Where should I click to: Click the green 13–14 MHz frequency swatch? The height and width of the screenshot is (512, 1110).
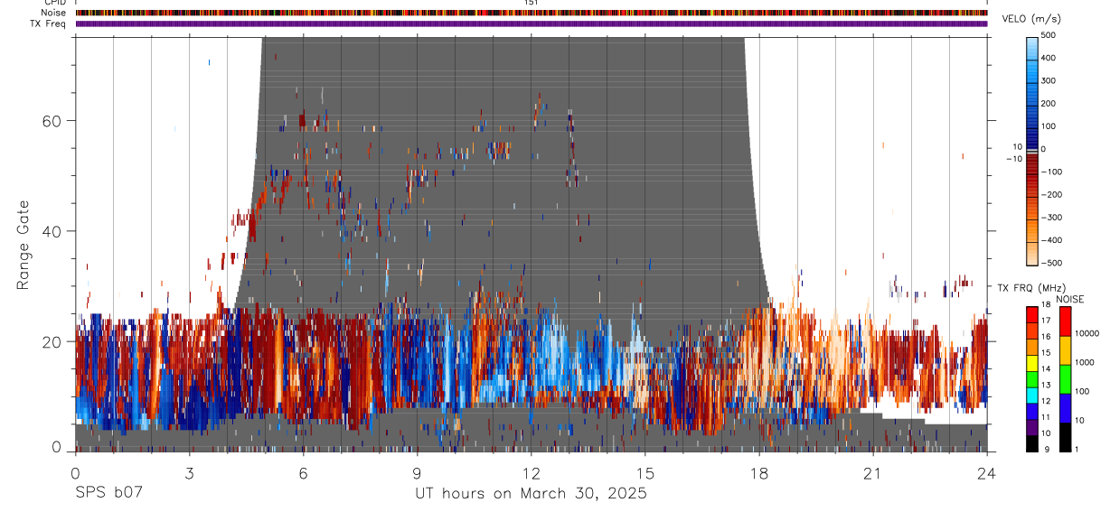tap(1033, 378)
